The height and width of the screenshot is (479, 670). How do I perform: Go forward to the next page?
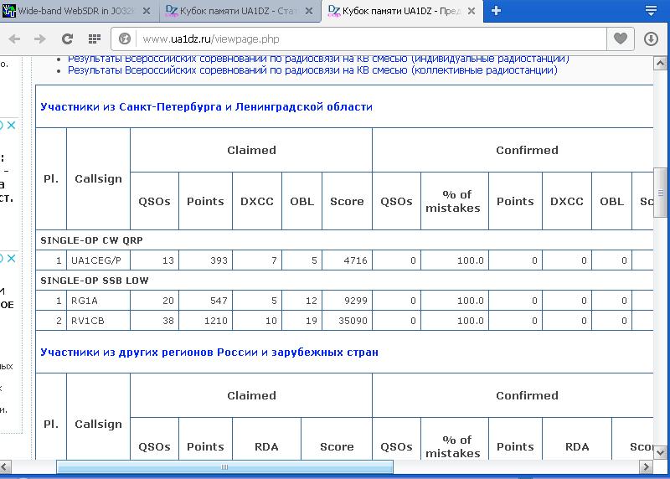40,39
